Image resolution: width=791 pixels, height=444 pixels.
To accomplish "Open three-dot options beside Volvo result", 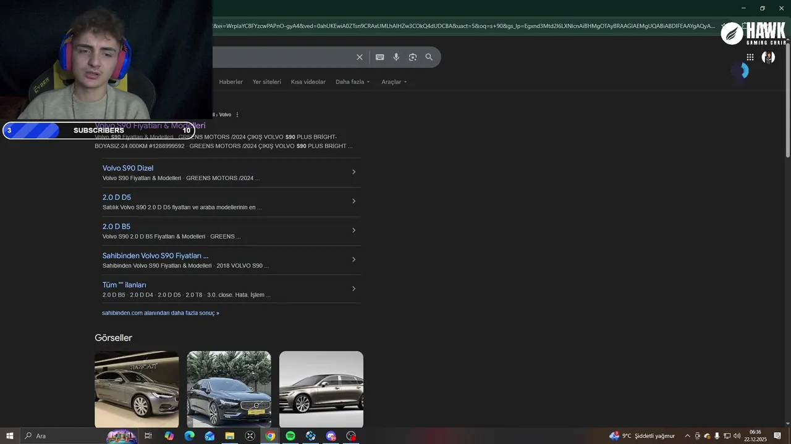I will pos(237,115).
